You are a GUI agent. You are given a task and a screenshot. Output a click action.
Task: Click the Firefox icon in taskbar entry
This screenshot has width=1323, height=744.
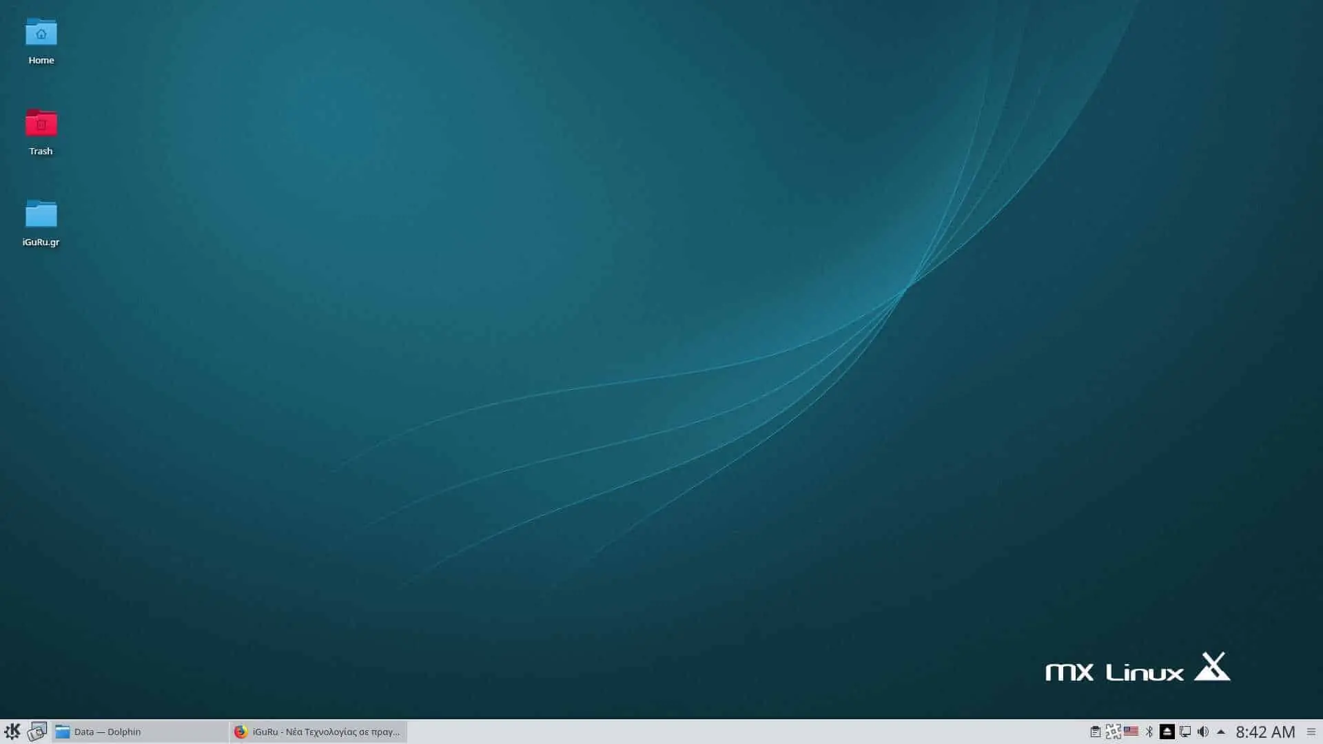(240, 732)
